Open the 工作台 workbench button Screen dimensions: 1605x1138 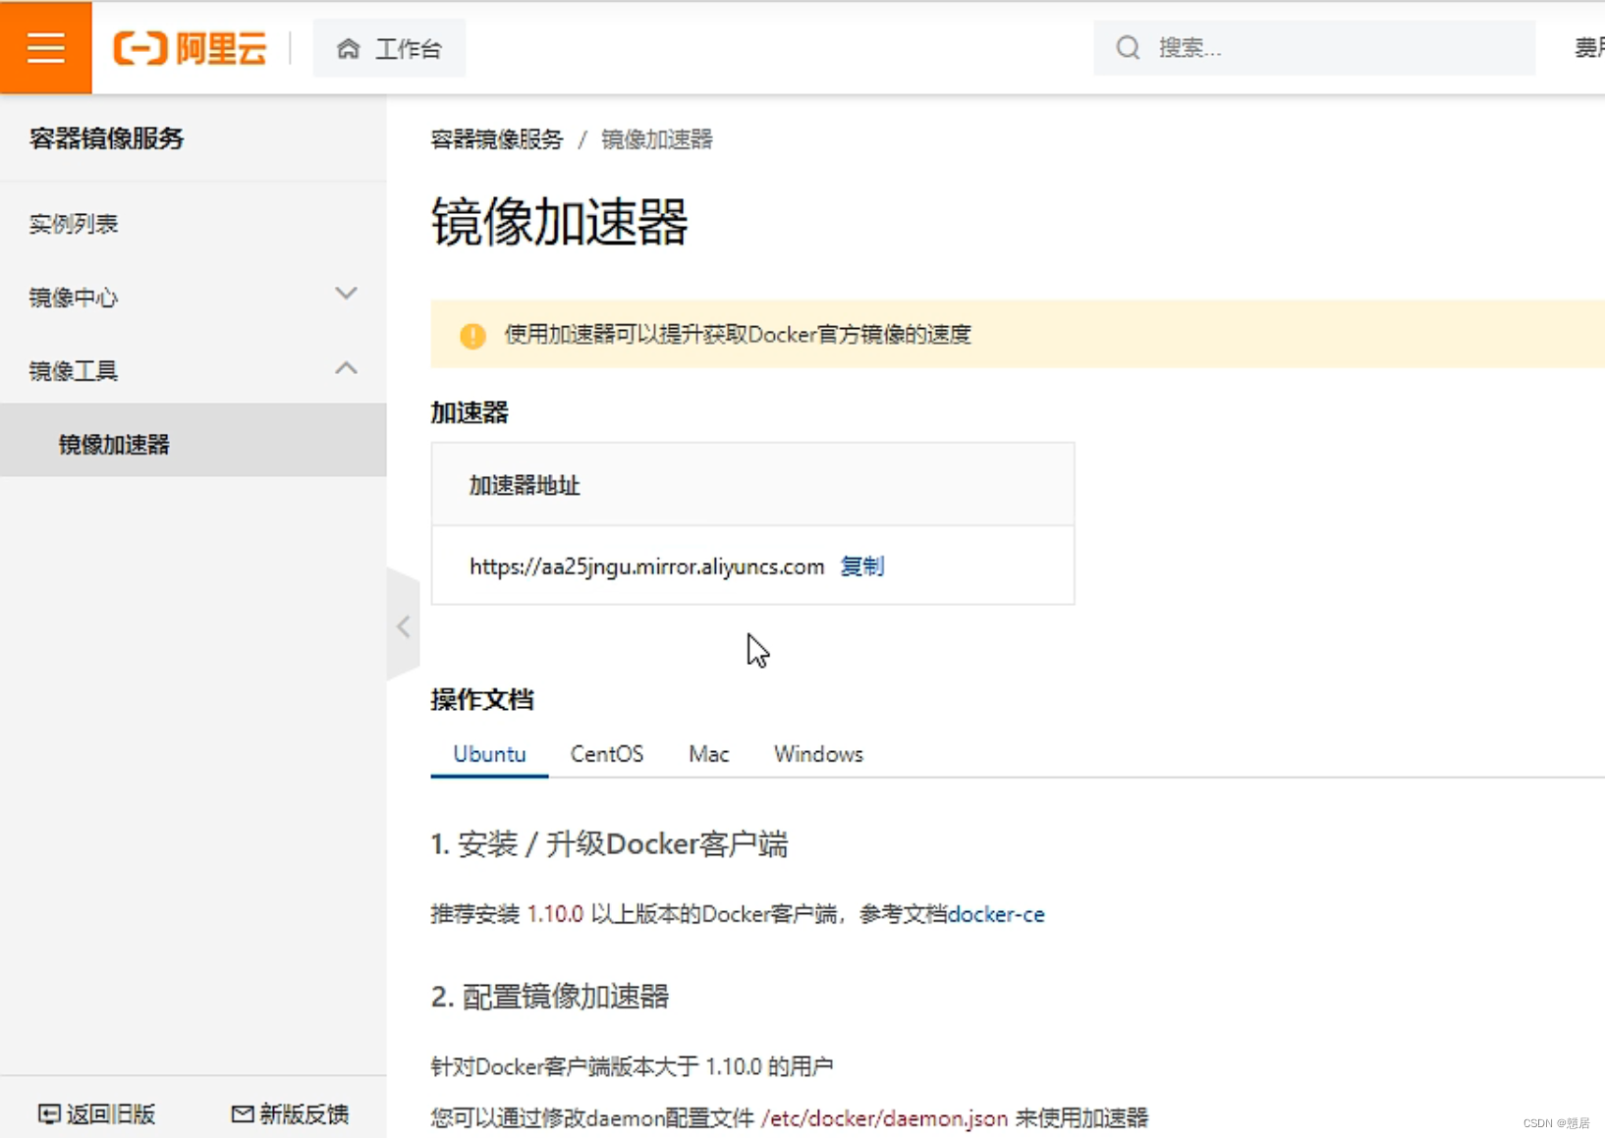[x=389, y=48]
